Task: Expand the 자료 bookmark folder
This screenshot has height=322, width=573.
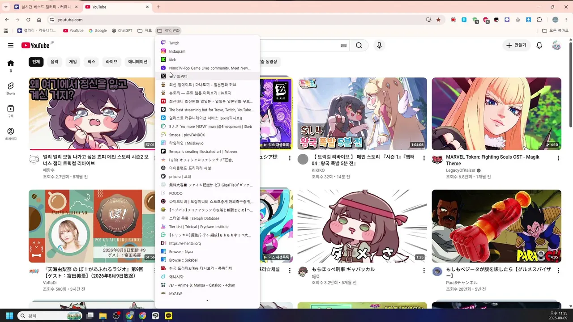Action: click(x=145, y=31)
